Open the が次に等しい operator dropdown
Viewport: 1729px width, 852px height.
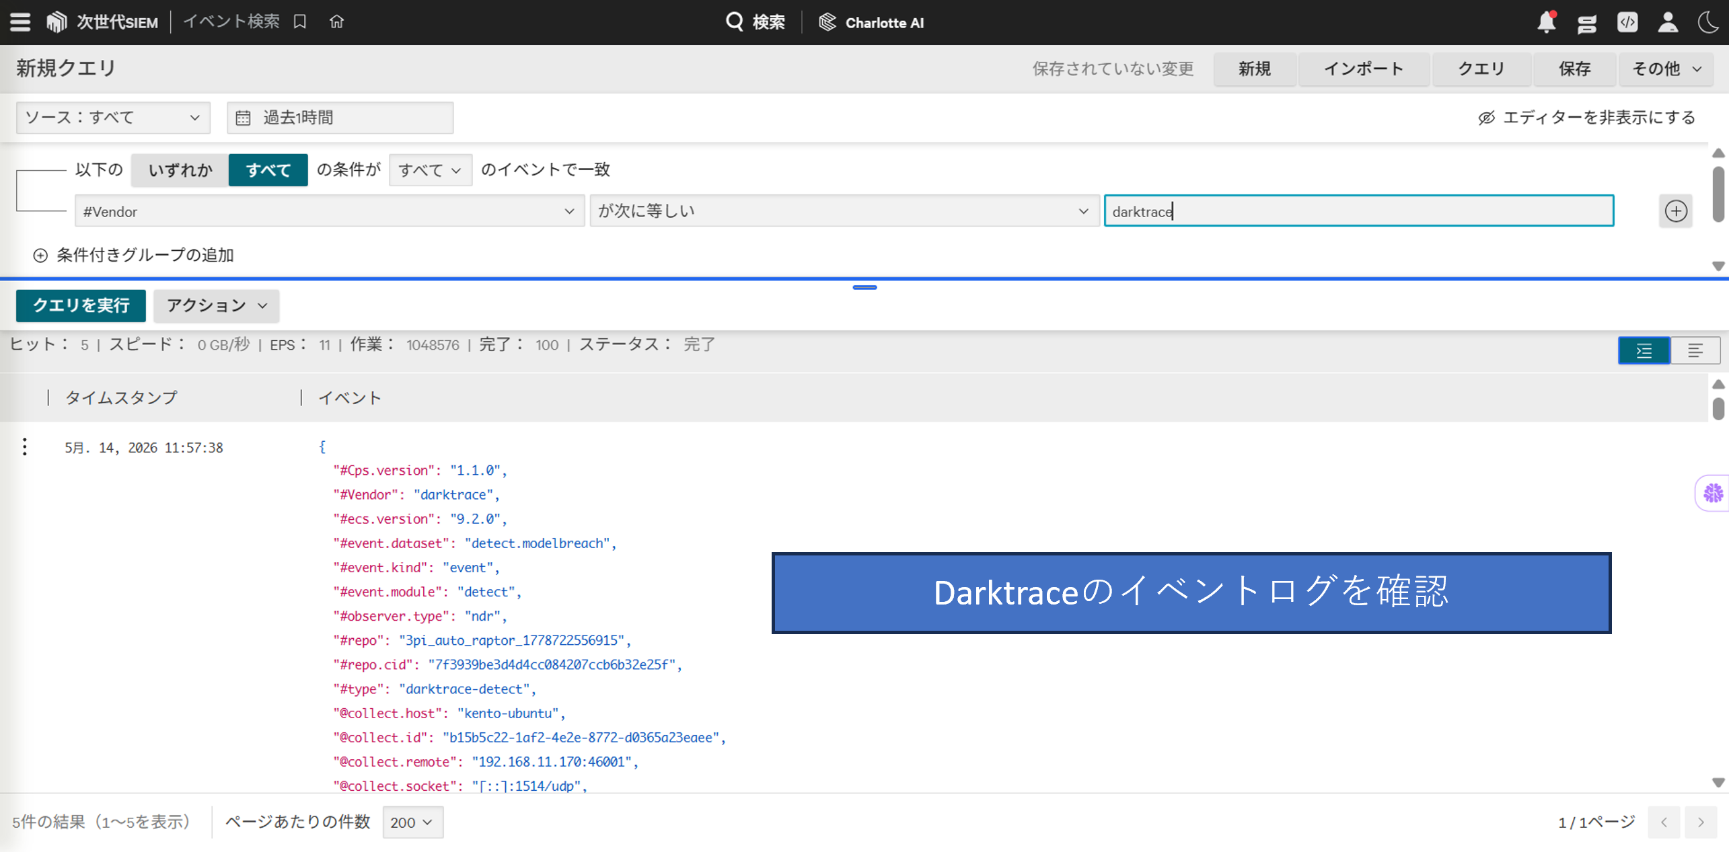click(844, 211)
